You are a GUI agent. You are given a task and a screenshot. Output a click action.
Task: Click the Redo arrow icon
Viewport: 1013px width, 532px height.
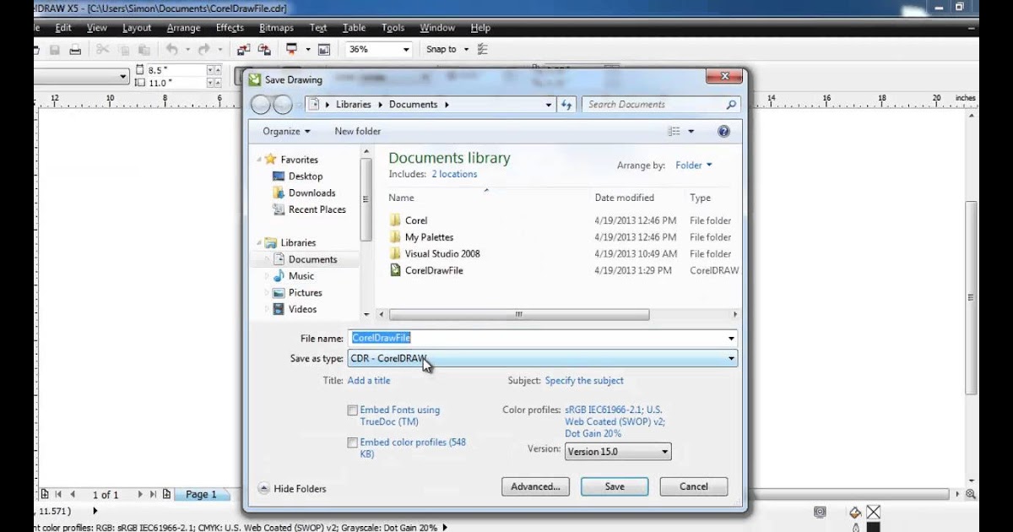pyautogui.click(x=205, y=50)
